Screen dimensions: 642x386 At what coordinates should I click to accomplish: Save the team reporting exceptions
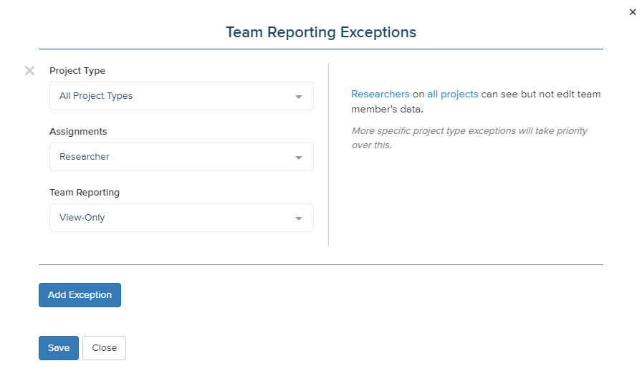pos(59,348)
